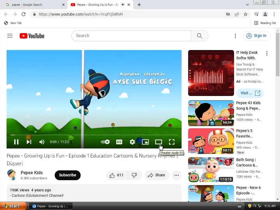
Task: Select Pepee taskbar window button
Action: coord(51,206)
